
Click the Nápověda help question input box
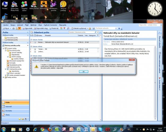(150, 25)
